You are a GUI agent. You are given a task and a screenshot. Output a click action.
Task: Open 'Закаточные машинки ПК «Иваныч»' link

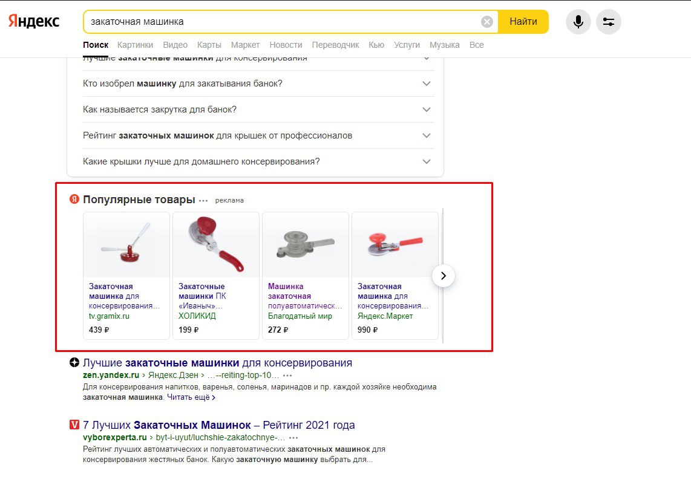(202, 296)
